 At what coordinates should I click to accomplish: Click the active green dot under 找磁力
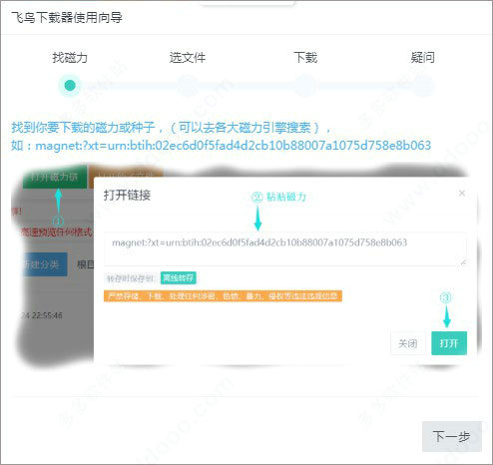(x=70, y=86)
